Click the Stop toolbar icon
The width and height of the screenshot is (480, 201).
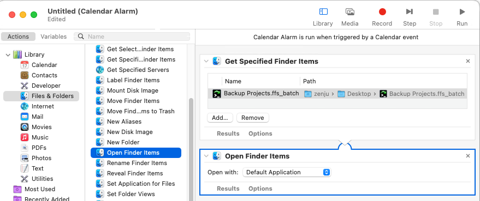point(436,12)
